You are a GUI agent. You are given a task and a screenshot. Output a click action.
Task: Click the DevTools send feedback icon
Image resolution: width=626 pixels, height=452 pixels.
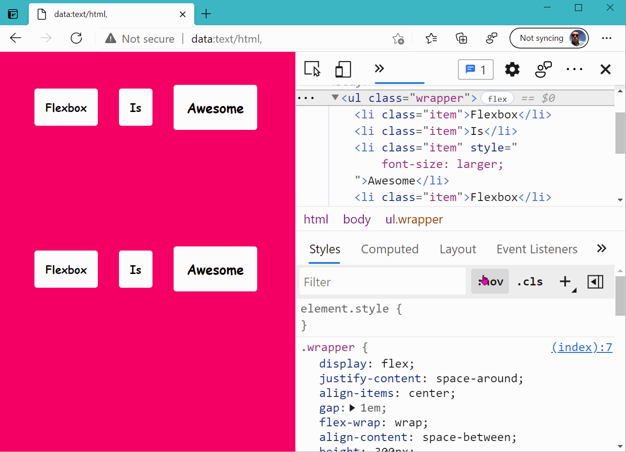point(543,70)
